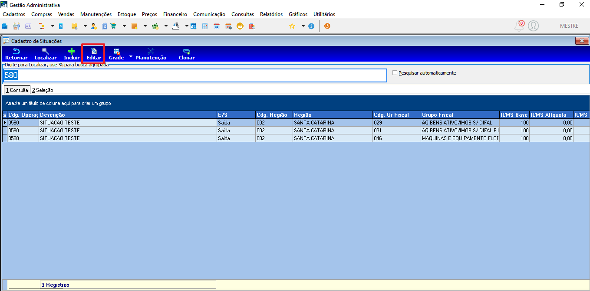Click the yellow star favorites icon
590x291 pixels.
coord(292,26)
